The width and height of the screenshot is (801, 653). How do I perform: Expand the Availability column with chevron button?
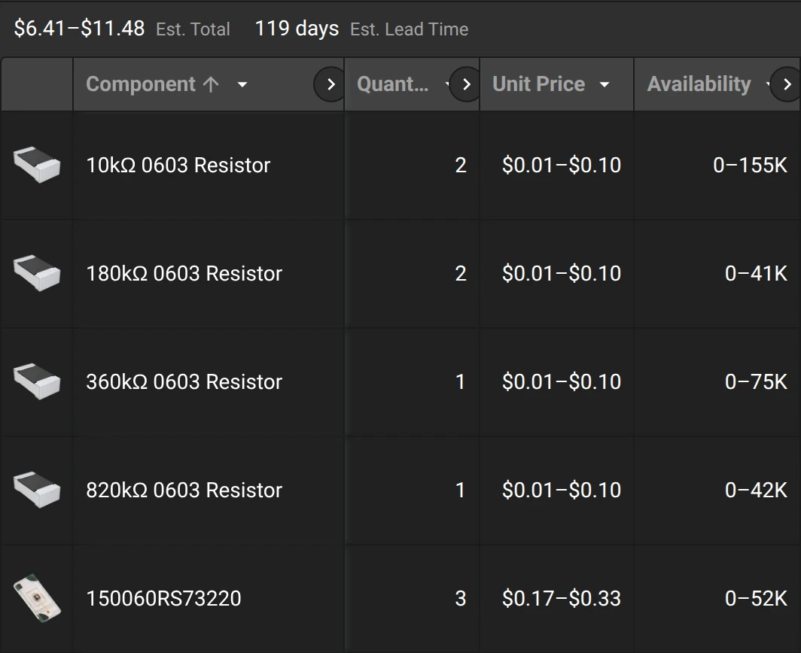coord(787,84)
